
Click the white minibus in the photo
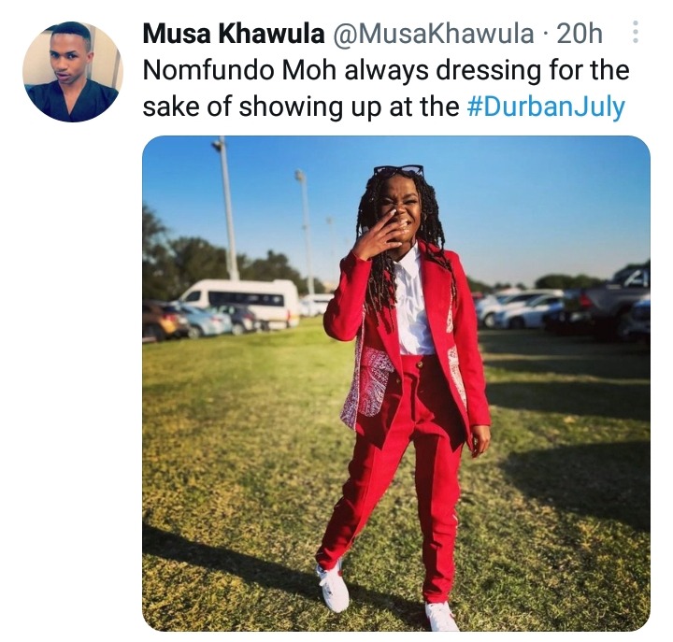tap(241, 303)
